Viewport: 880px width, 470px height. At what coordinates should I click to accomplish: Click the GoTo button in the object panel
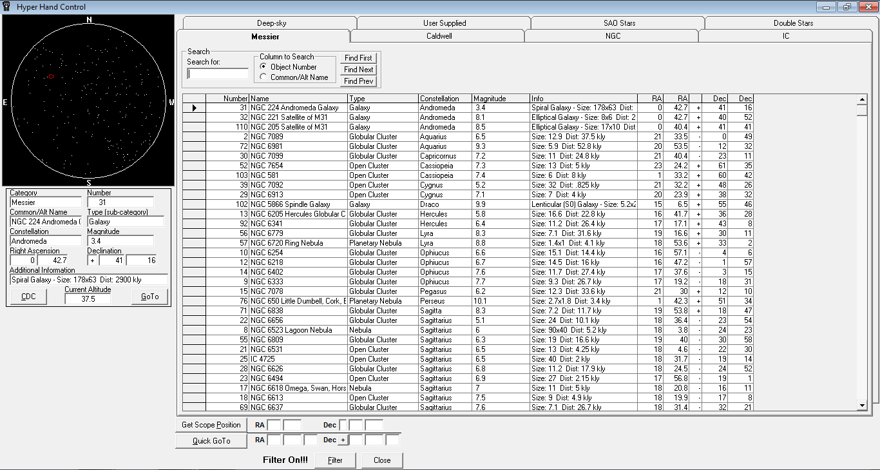coord(149,297)
